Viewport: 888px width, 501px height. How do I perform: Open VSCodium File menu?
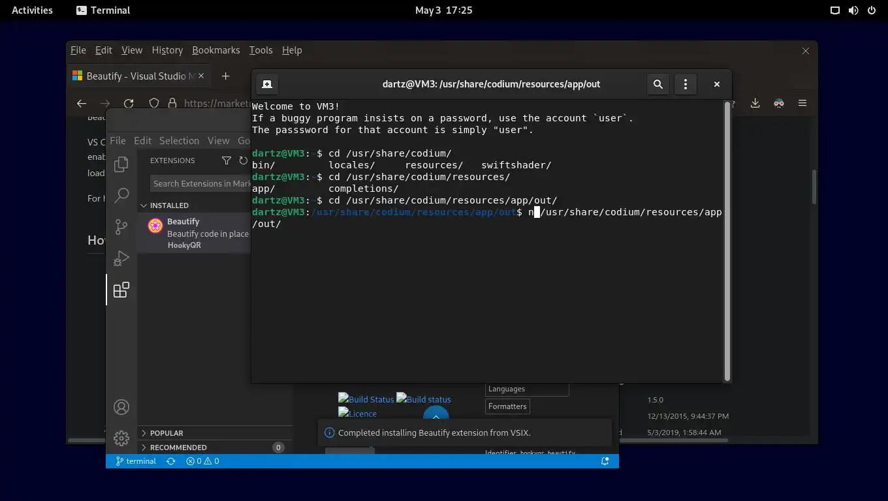[118, 140]
